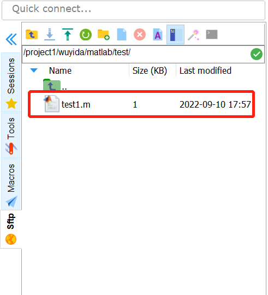The width and height of the screenshot is (268, 295).
Task: Download selected files with down arrow icon
Action: [x=50, y=34]
